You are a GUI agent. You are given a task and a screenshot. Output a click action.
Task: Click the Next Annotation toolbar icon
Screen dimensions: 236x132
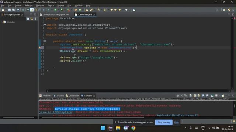coord(98,10)
